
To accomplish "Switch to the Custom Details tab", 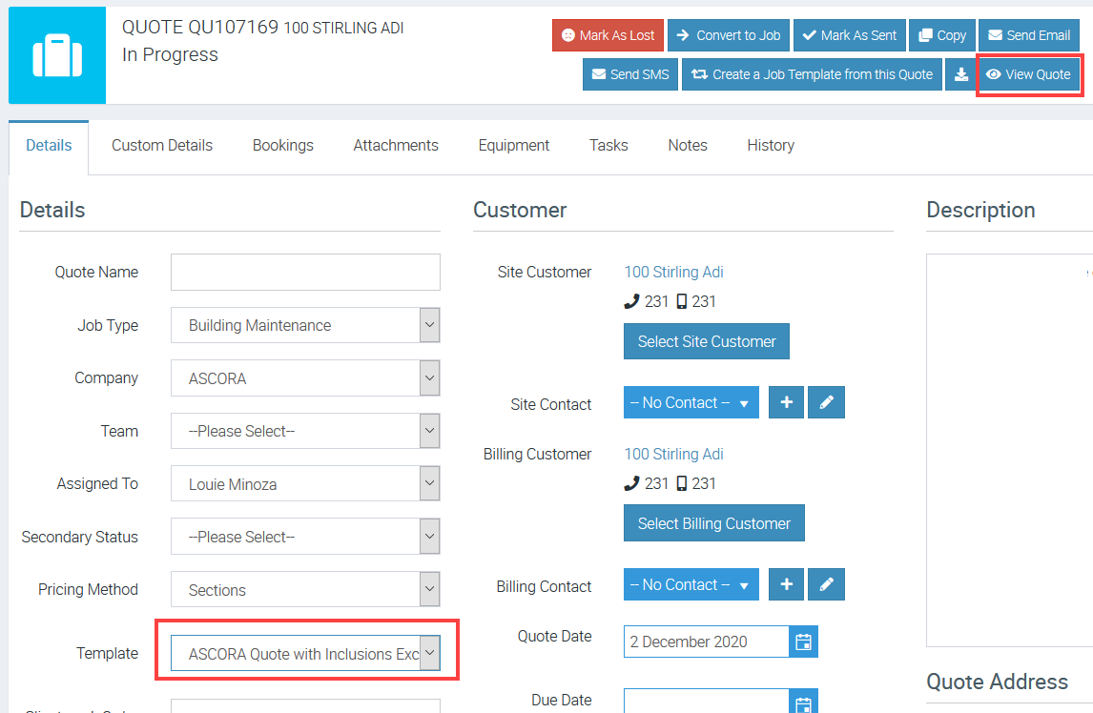I will 162,145.
